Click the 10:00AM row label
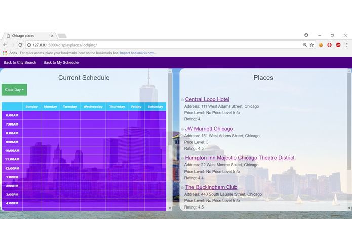The width and height of the screenshot is (352, 250). (x=12, y=151)
